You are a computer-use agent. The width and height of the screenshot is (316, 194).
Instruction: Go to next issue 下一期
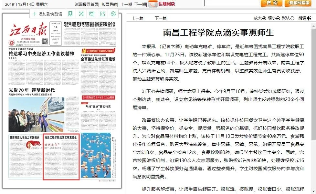coord(140,4)
